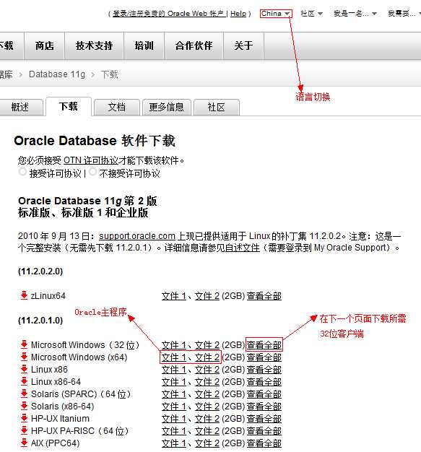Viewport: 421px width, 452px height.
Task: Open the 合作伙伴 navigation menu
Action: click(194, 45)
